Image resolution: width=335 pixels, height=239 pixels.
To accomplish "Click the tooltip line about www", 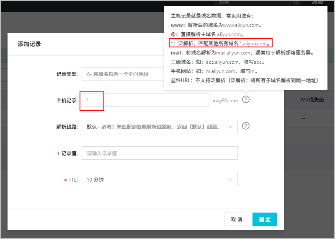I will (216, 25).
